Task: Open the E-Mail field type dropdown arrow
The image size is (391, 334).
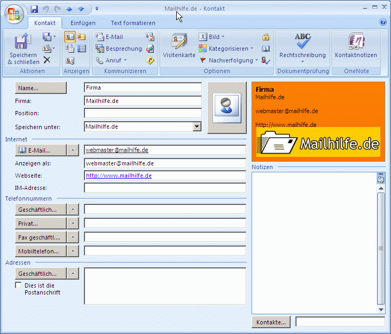Action: click(73, 150)
